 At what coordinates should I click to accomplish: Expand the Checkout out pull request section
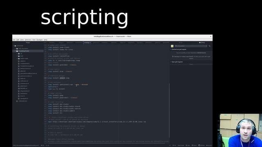[179, 49]
